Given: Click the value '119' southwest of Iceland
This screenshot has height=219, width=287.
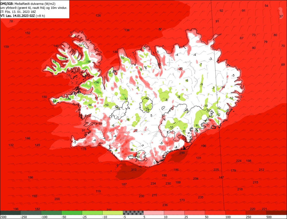Looking at the screenshot, I should click(x=98, y=191).
